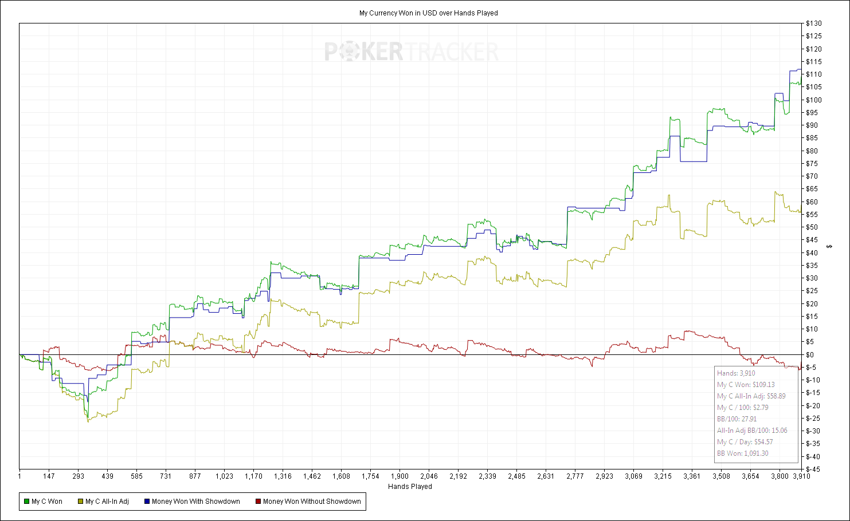Select the 'My C All-In Adj' legend label
The height and width of the screenshot is (521, 850).
click(107, 502)
